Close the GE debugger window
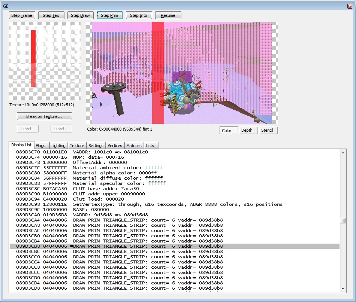This screenshot has height=302, width=356. 349,6
